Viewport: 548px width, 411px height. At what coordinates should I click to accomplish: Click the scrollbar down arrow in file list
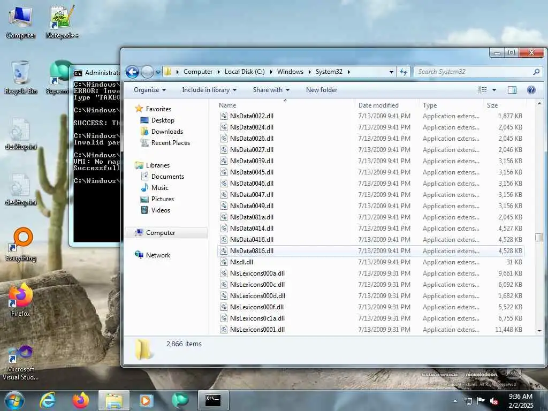click(539, 331)
